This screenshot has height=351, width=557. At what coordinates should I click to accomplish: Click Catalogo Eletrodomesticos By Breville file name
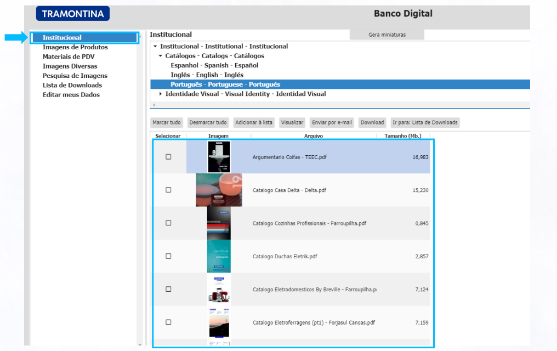point(315,289)
